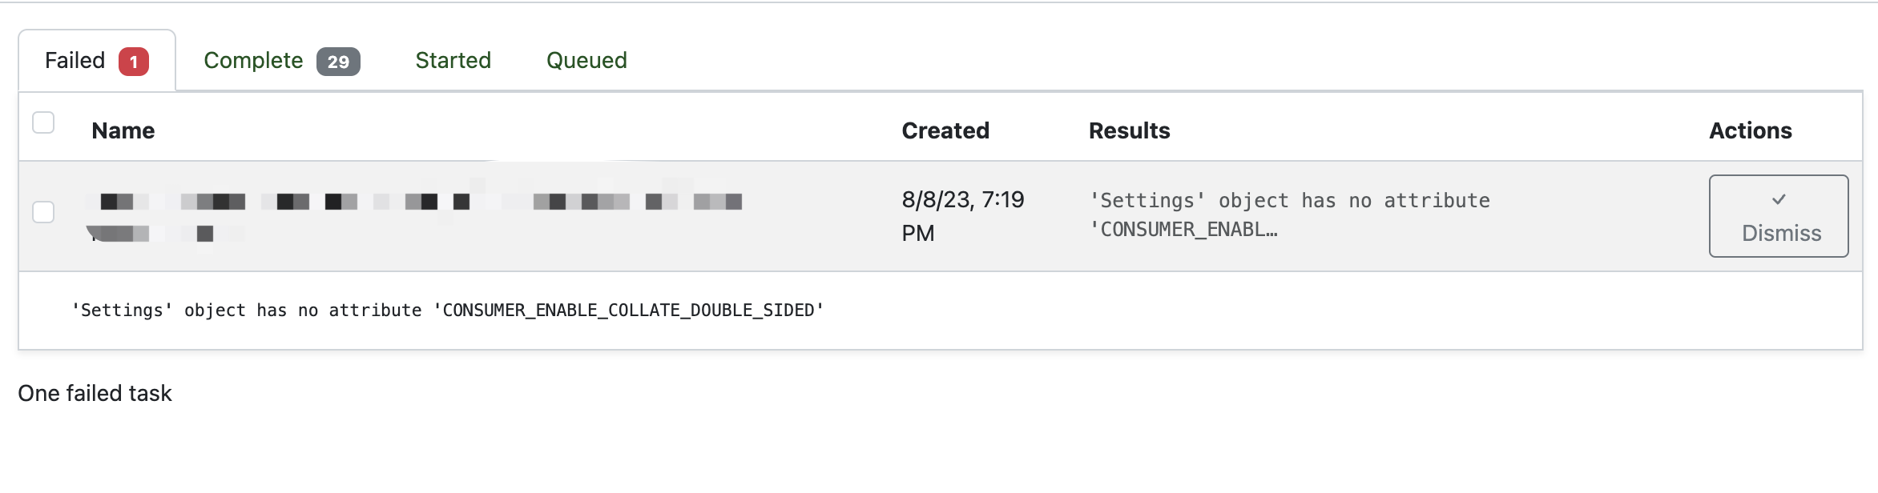Screen dimensions: 1878x493
Task: Click the red badge showing 1 failed task
Action: [133, 60]
